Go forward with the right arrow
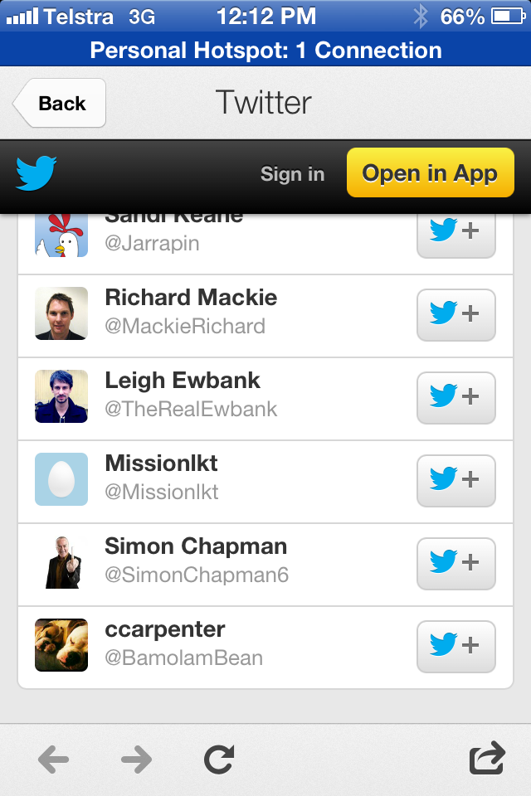The image size is (531, 796). (136, 759)
